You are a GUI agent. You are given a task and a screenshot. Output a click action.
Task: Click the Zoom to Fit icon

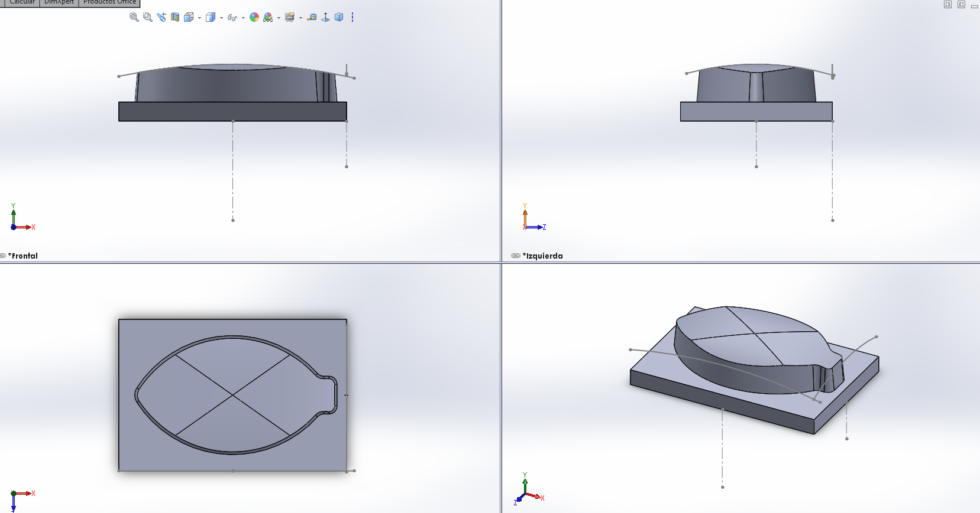(x=134, y=17)
